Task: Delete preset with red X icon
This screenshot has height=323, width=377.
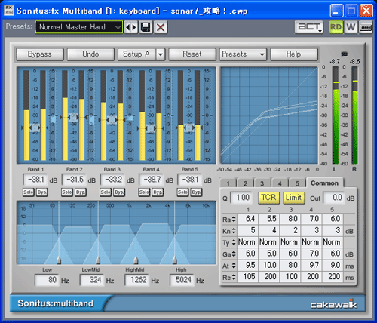Action: (161, 27)
